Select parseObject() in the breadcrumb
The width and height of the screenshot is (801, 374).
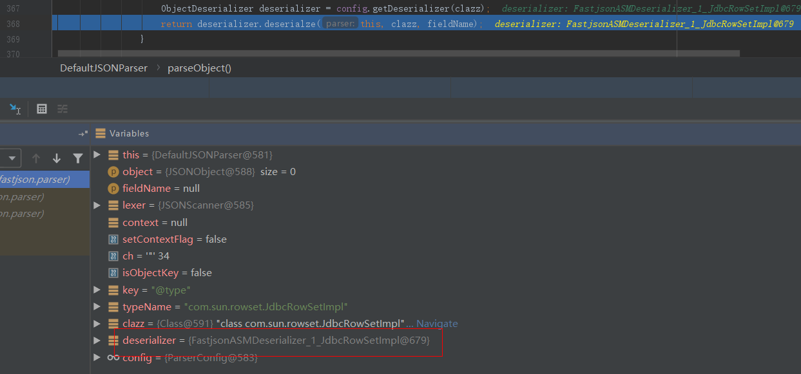pyautogui.click(x=199, y=68)
